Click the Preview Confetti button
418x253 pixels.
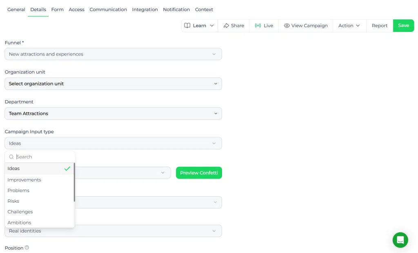tap(199, 173)
